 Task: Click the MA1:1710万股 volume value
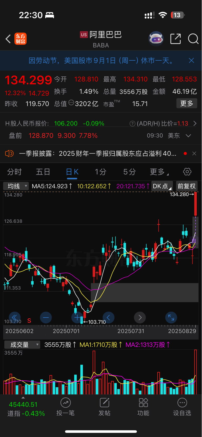[101, 345]
